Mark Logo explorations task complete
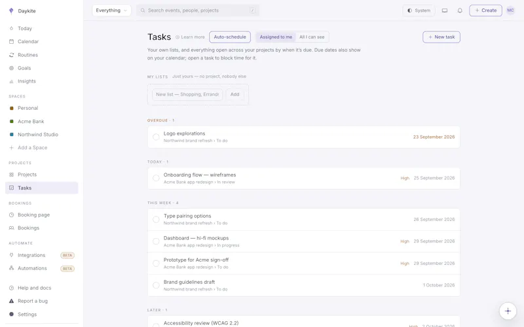The width and height of the screenshot is (524, 327). [x=156, y=137]
